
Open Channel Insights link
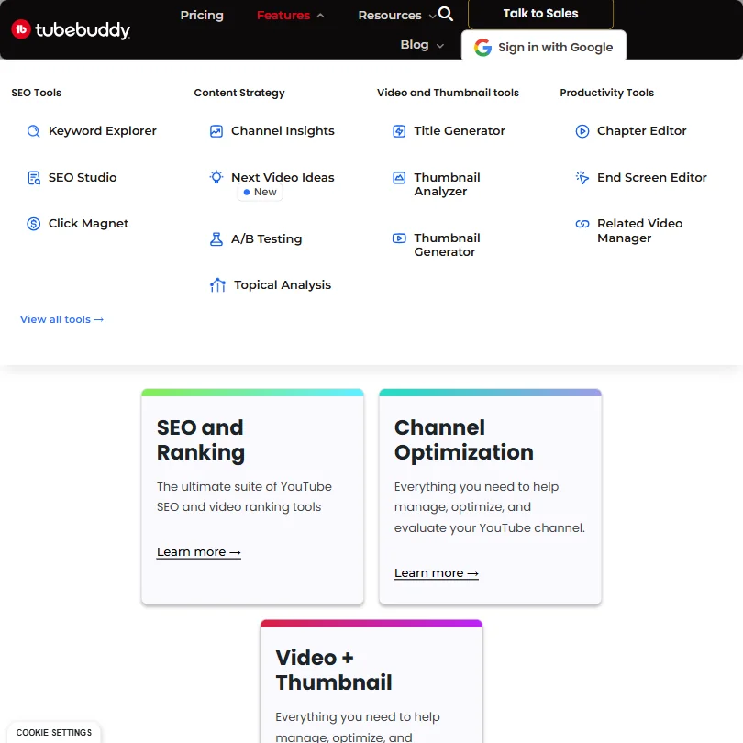(x=283, y=131)
